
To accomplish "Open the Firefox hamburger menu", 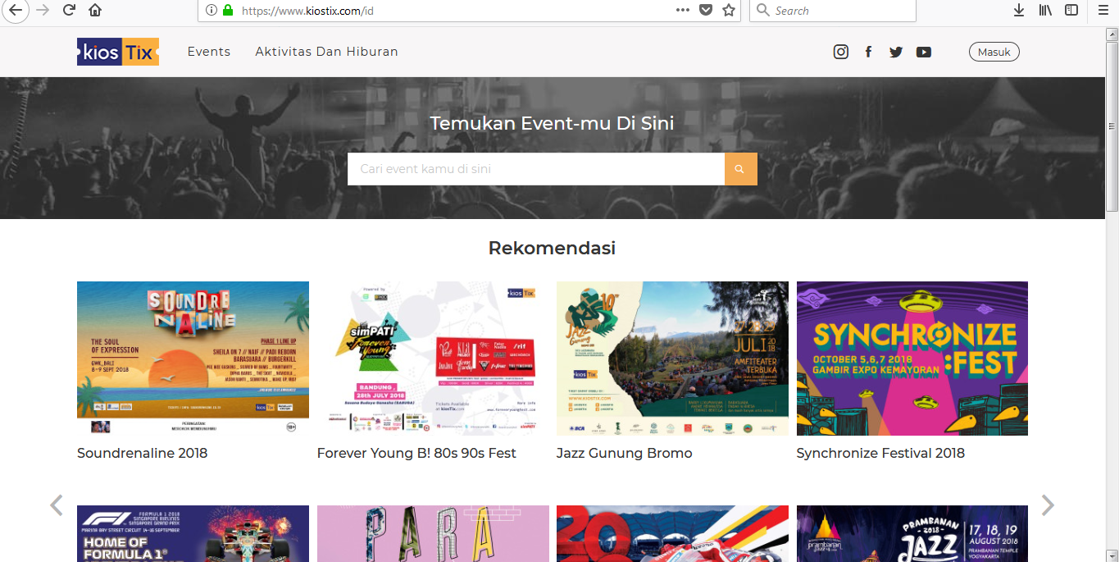I will point(1102,10).
